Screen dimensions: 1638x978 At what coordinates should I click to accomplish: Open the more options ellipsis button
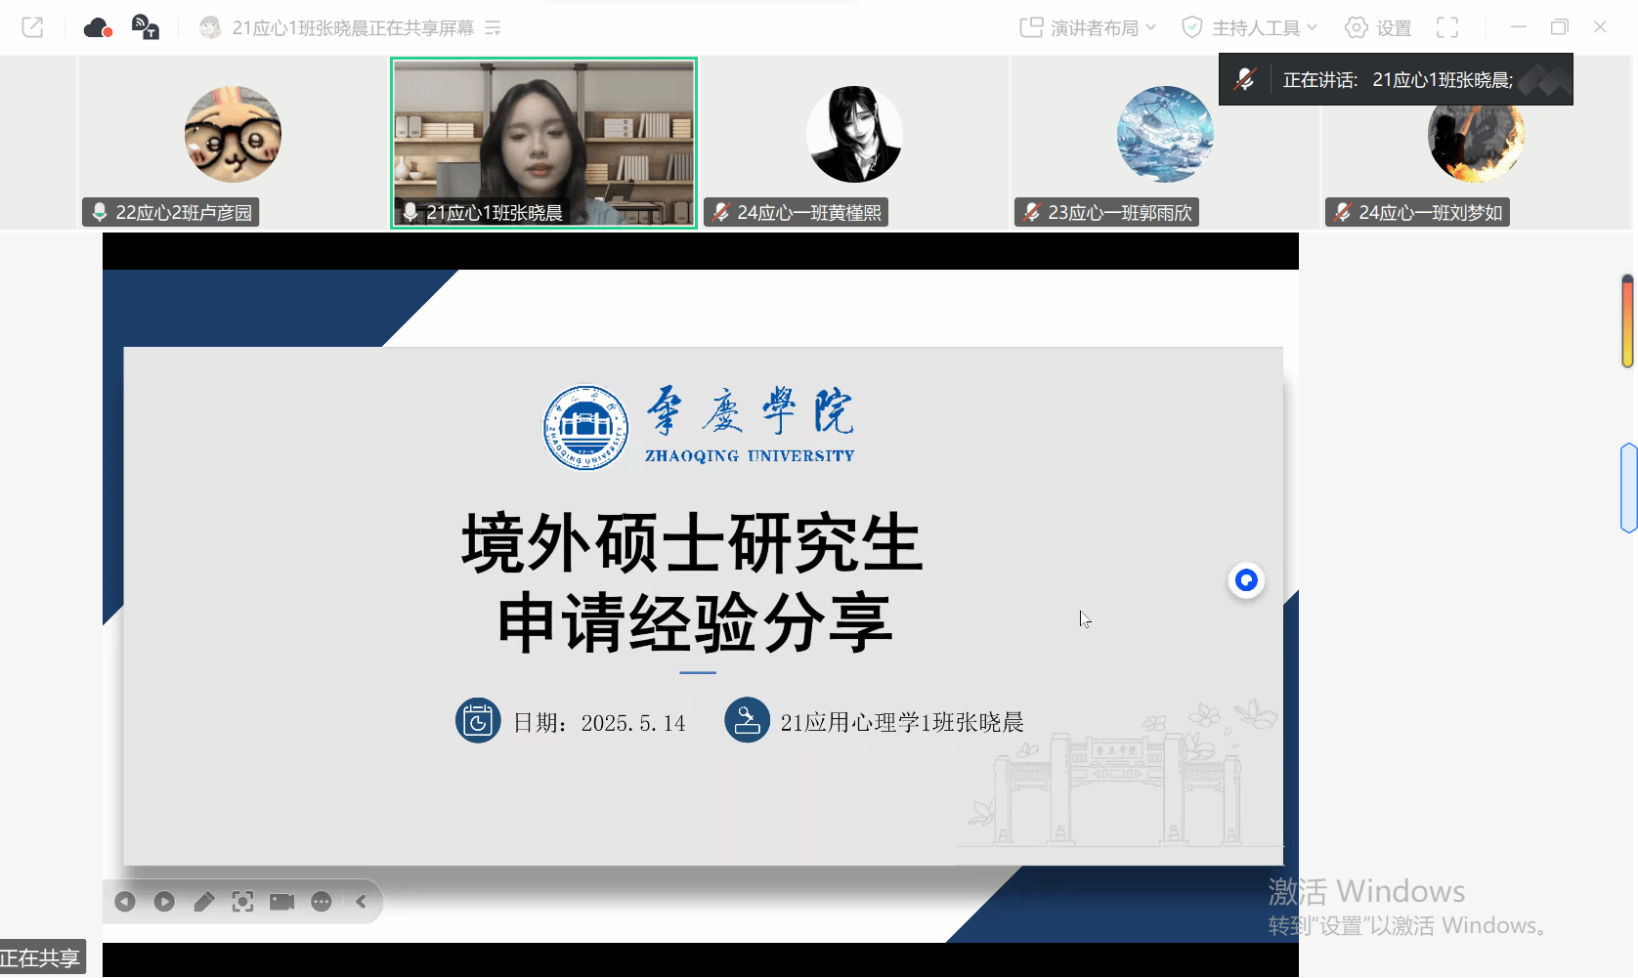coord(322,902)
